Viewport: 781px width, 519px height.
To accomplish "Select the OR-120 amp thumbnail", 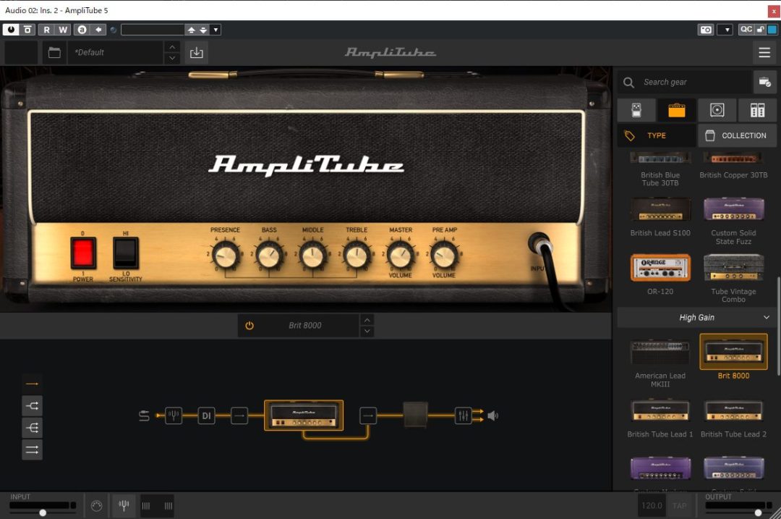I will (x=660, y=268).
